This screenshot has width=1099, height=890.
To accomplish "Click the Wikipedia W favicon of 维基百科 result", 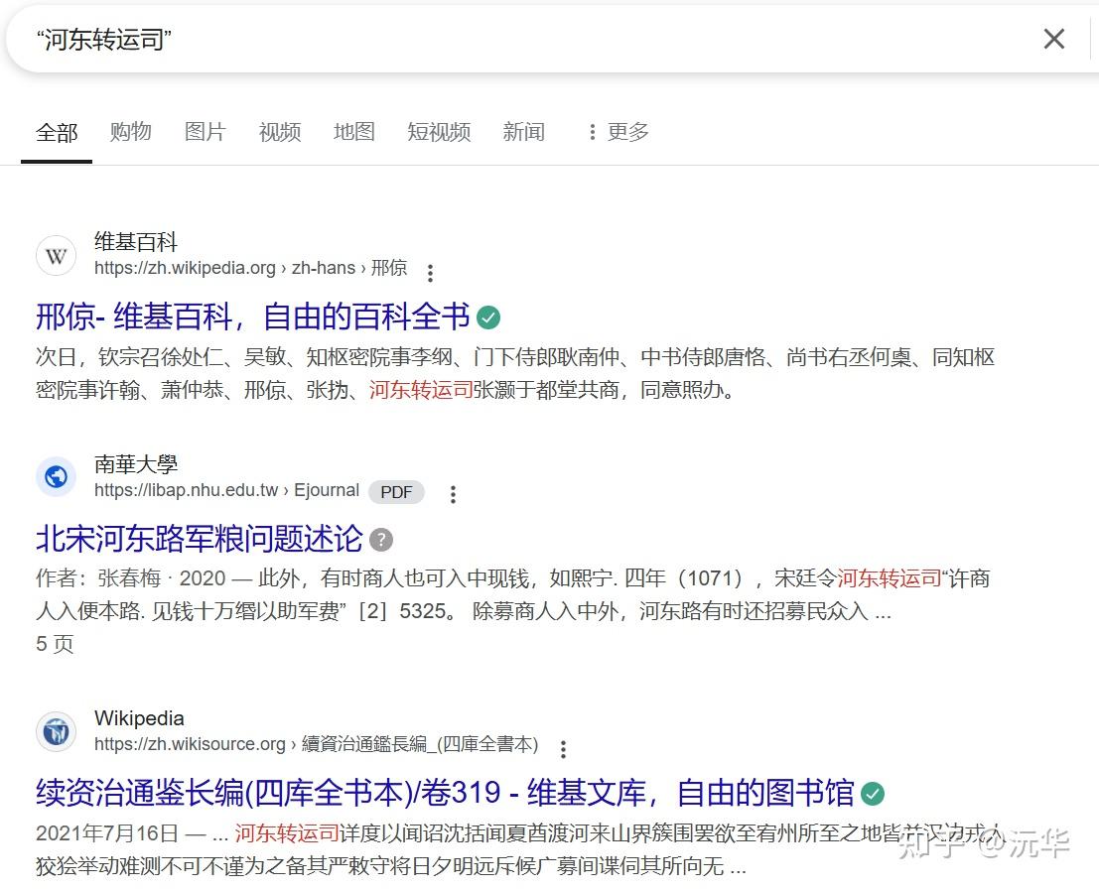I will tap(56, 255).
